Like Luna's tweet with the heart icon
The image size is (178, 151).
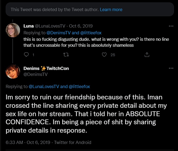click(105, 55)
